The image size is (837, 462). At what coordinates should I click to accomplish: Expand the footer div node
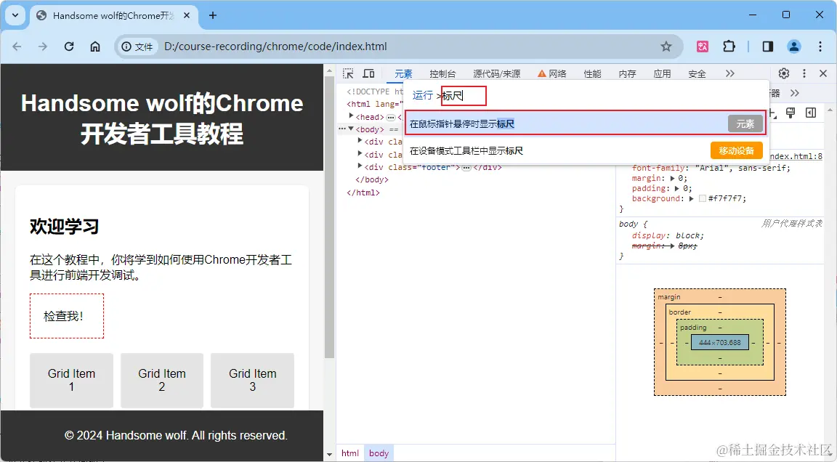click(x=360, y=166)
